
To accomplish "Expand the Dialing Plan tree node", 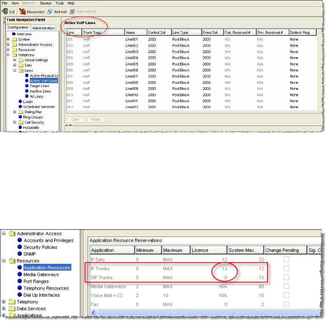I will click(15, 112).
